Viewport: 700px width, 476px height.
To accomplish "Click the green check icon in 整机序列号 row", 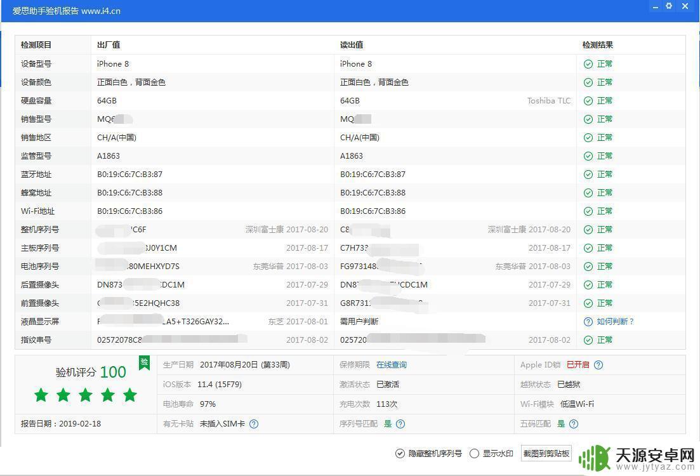I will tap(588, 230).
